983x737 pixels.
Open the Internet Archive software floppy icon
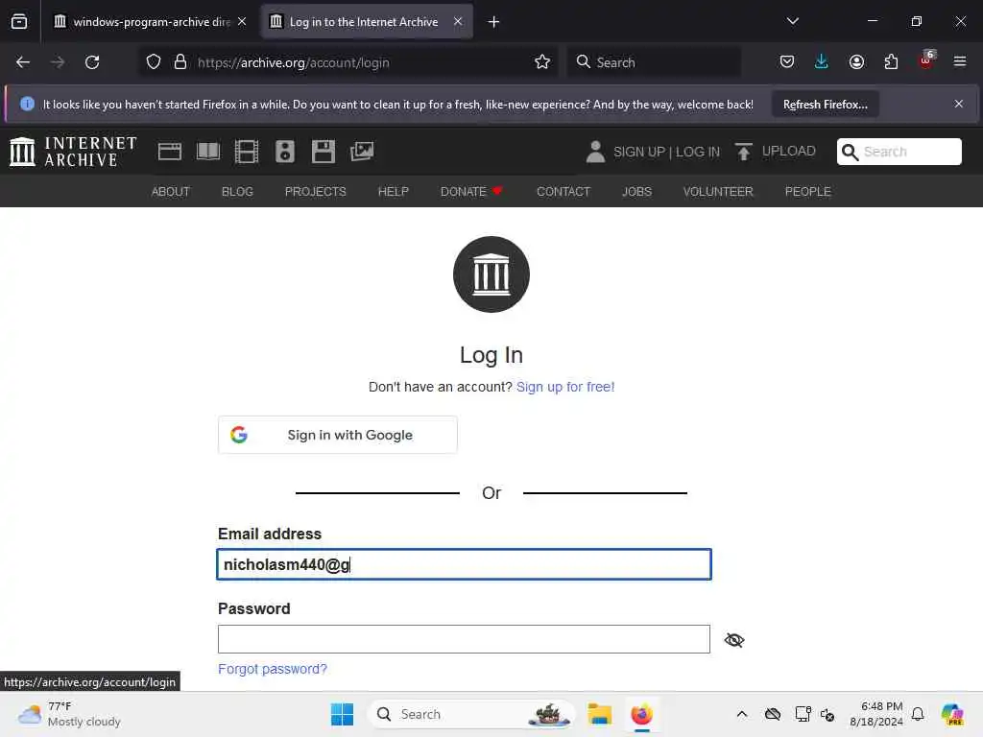coord(324,152)
